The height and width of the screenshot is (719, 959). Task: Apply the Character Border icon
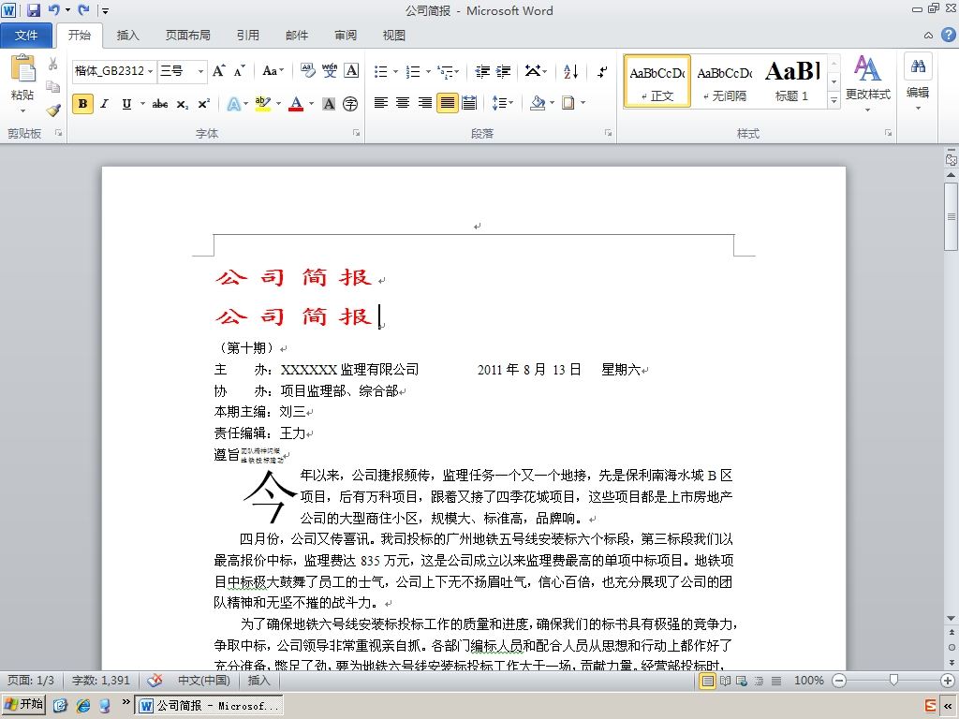(352, 71)
